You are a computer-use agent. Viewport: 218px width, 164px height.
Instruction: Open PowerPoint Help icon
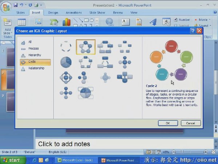coord(215,12)
